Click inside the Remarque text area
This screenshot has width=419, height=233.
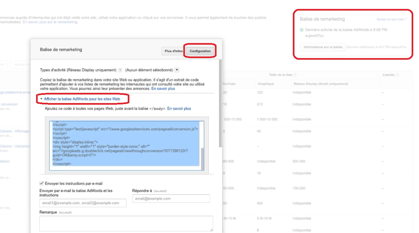point(126,223)
